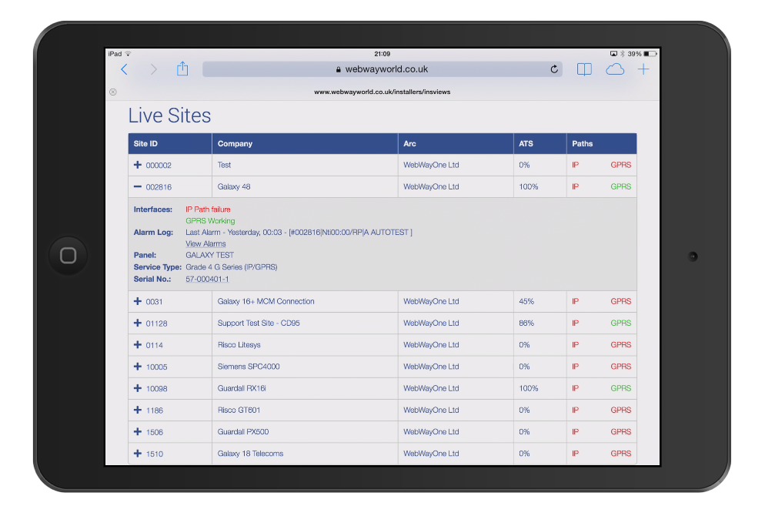Tap the Safari back arrow

click(125, 69)
